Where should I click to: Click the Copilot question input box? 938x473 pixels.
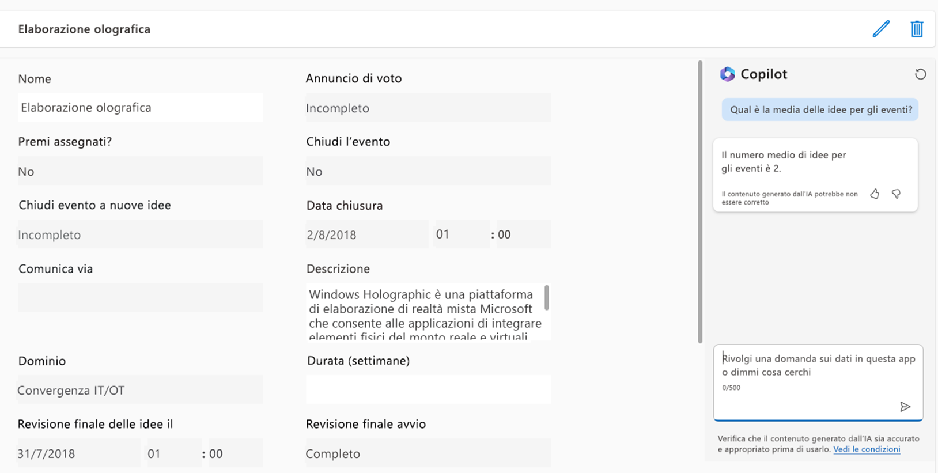818,383
